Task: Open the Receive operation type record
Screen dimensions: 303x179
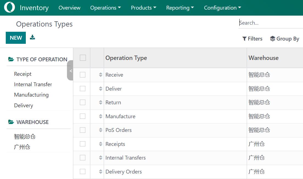Action: (114, 75)
